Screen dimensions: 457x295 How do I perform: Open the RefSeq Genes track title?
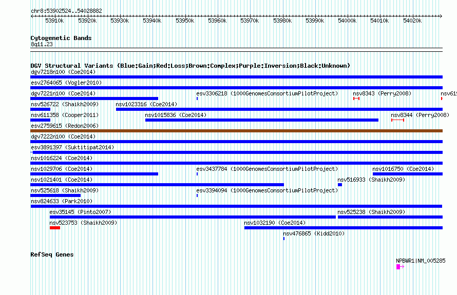(x=52, y=254)
